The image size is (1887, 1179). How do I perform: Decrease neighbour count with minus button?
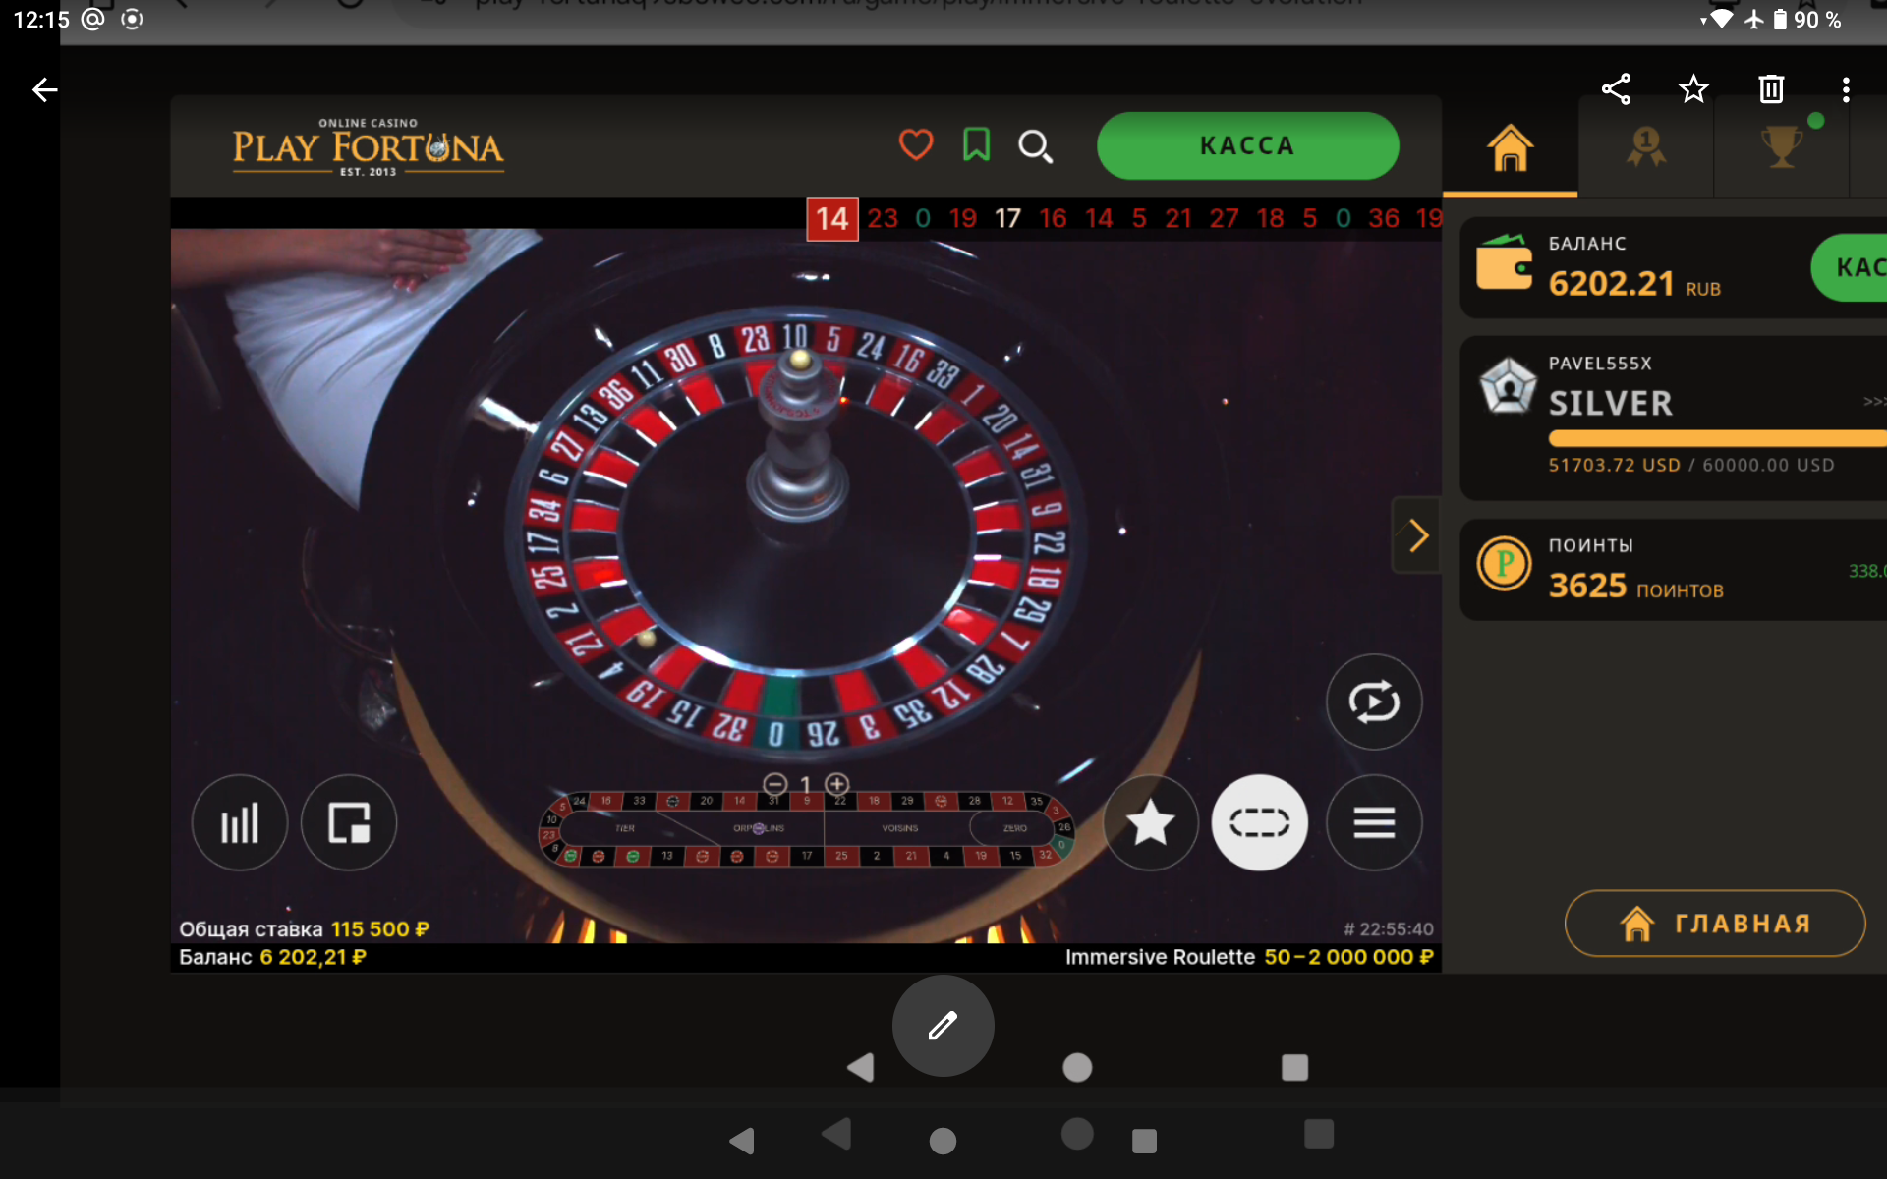point(774,784)
